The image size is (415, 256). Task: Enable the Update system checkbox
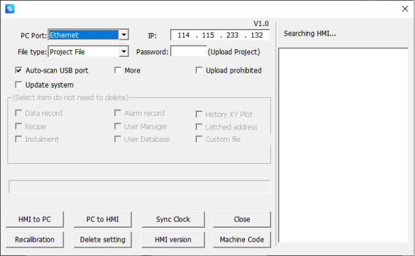click(19, 85)
